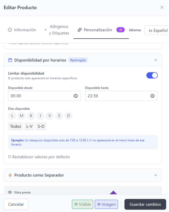This screenshot has width=169, height=212.
Task: Toggle the Imagen visibility button
Action: click(106, 204)
